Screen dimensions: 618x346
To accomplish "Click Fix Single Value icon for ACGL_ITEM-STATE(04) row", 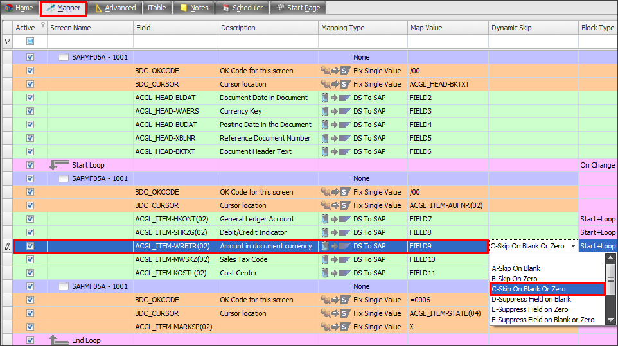I will (x=335, y=313).
